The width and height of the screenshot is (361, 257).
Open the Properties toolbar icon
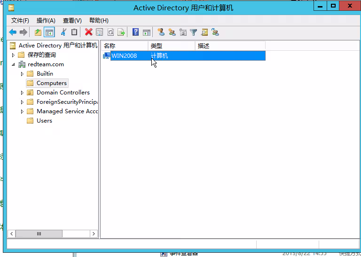(x=99, y=32)
